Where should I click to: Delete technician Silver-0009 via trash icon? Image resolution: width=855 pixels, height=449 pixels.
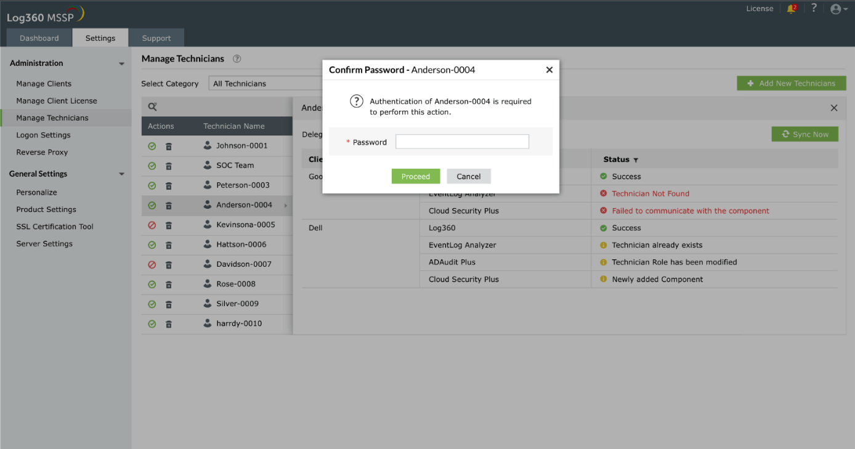[169, 304]
